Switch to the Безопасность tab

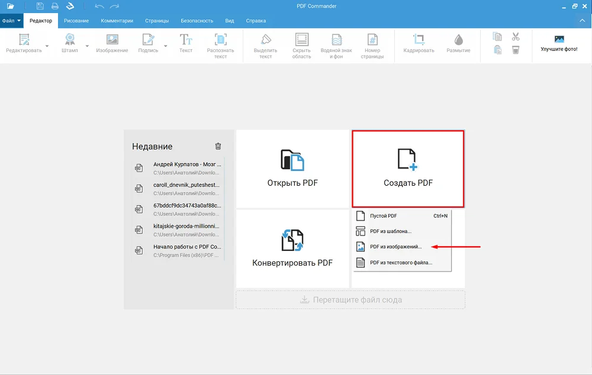(x=197, y=21)
